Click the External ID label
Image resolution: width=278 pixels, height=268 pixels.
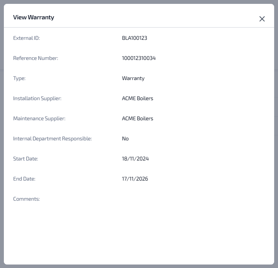[26, 38]
